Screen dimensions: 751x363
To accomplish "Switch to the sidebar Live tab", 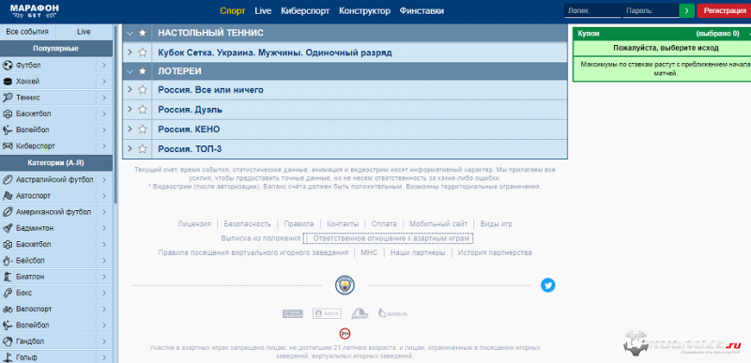I will 84,32.
